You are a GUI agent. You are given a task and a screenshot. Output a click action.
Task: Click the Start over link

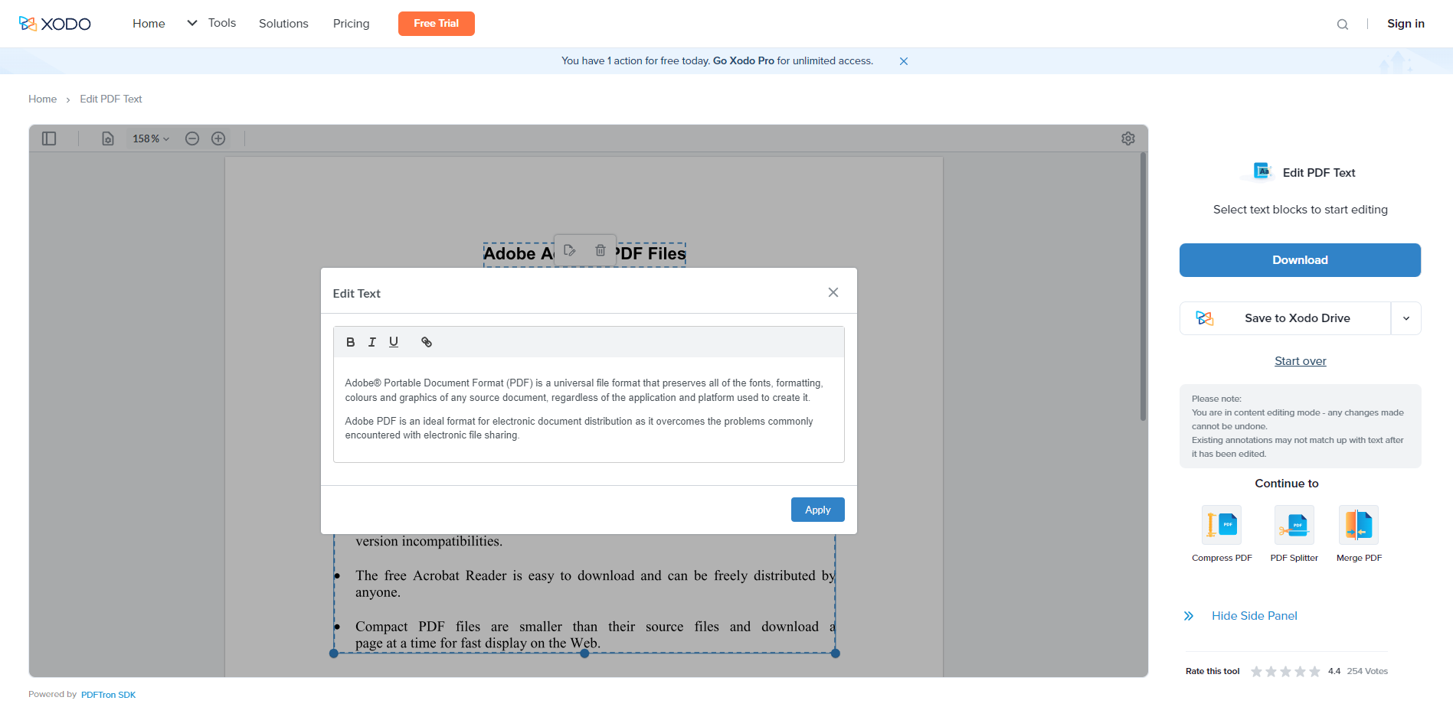coord(1300,361)
